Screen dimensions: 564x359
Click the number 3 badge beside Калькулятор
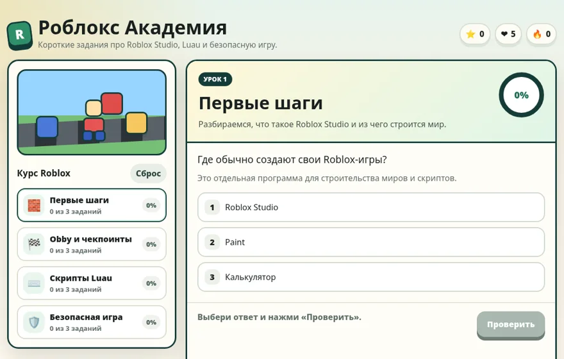click(212, 277)
